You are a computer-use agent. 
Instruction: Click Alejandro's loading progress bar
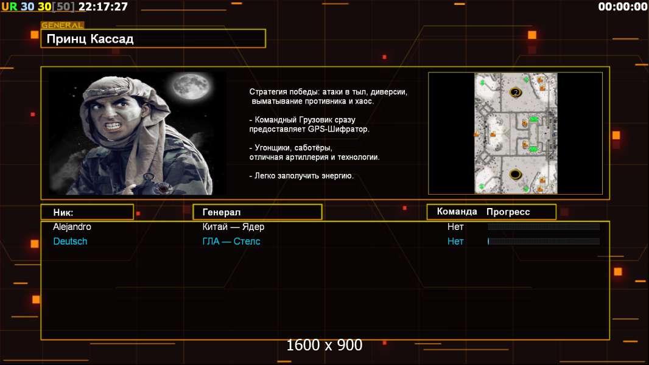point(544,226)
